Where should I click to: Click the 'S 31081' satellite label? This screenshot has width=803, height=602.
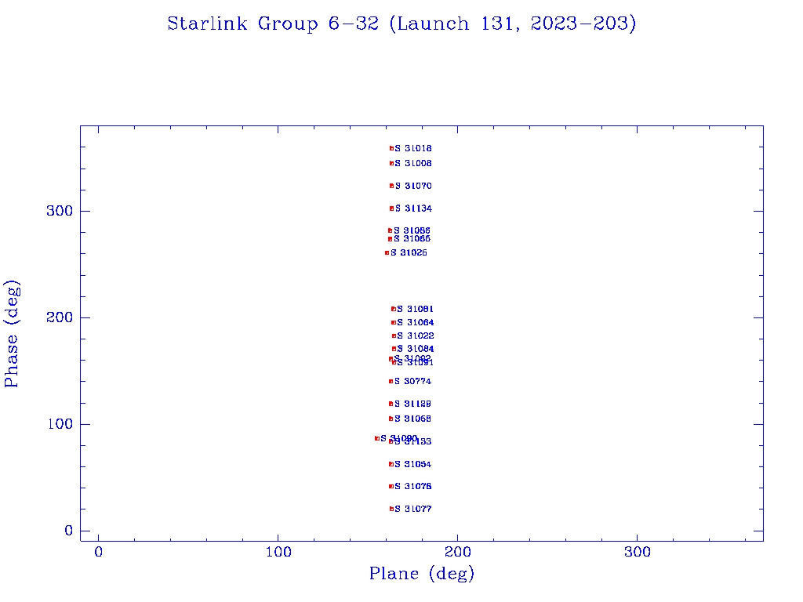coord(416,309)
